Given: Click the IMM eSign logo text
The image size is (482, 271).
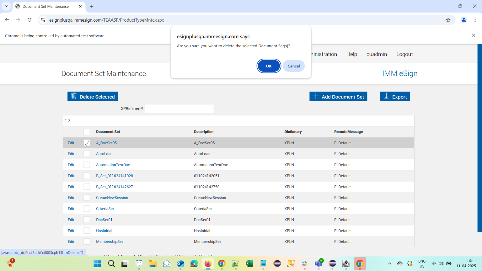Looking at the screenshot, I should pos(400,73).
